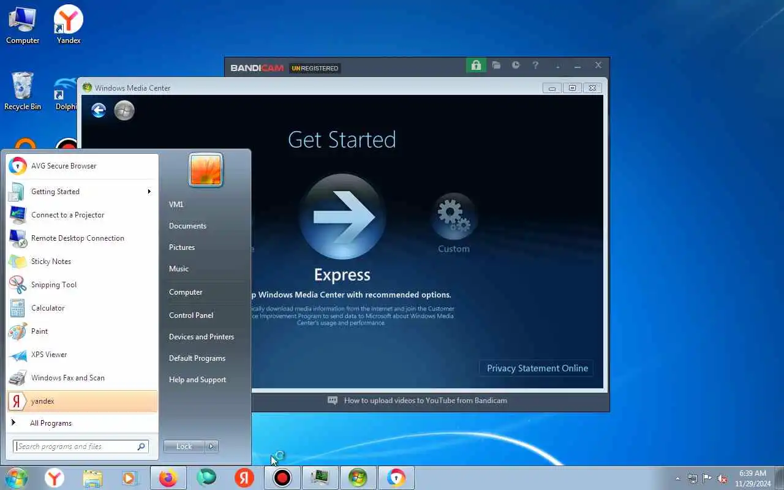Launch Paint from Start menu
This screenshot has width=784, height=490.
pyautogui.click(x=82, y=331)
